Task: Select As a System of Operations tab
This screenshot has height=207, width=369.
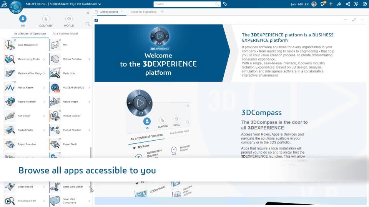Action: click(30, 34)
